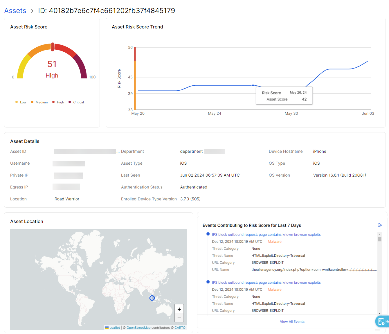The image size is (389, 334).
Task: Zoom in on the asset location map
Action: tap(179, 309)
